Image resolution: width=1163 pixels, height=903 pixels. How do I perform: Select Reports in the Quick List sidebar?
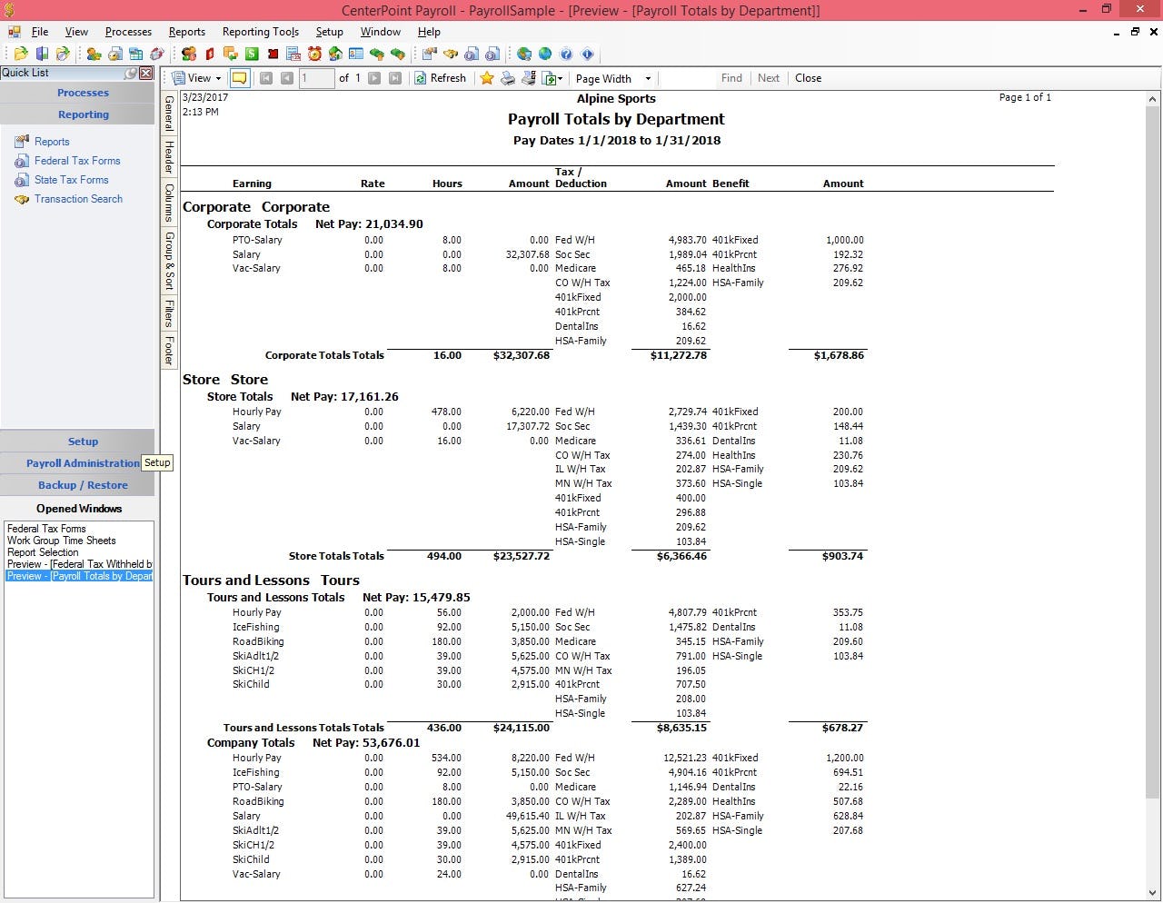(51, 142)
